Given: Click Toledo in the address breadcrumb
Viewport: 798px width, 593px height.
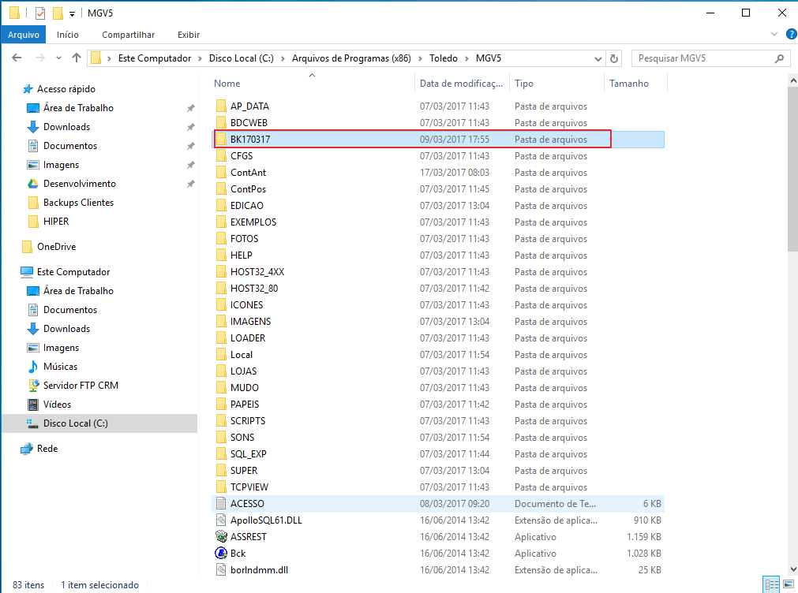Looking at the screenshot, I should (444, 58).
